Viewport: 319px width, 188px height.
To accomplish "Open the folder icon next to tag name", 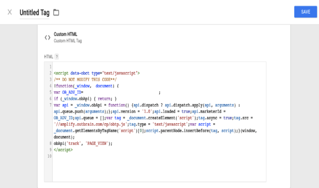I will click(x=56, y=12).
